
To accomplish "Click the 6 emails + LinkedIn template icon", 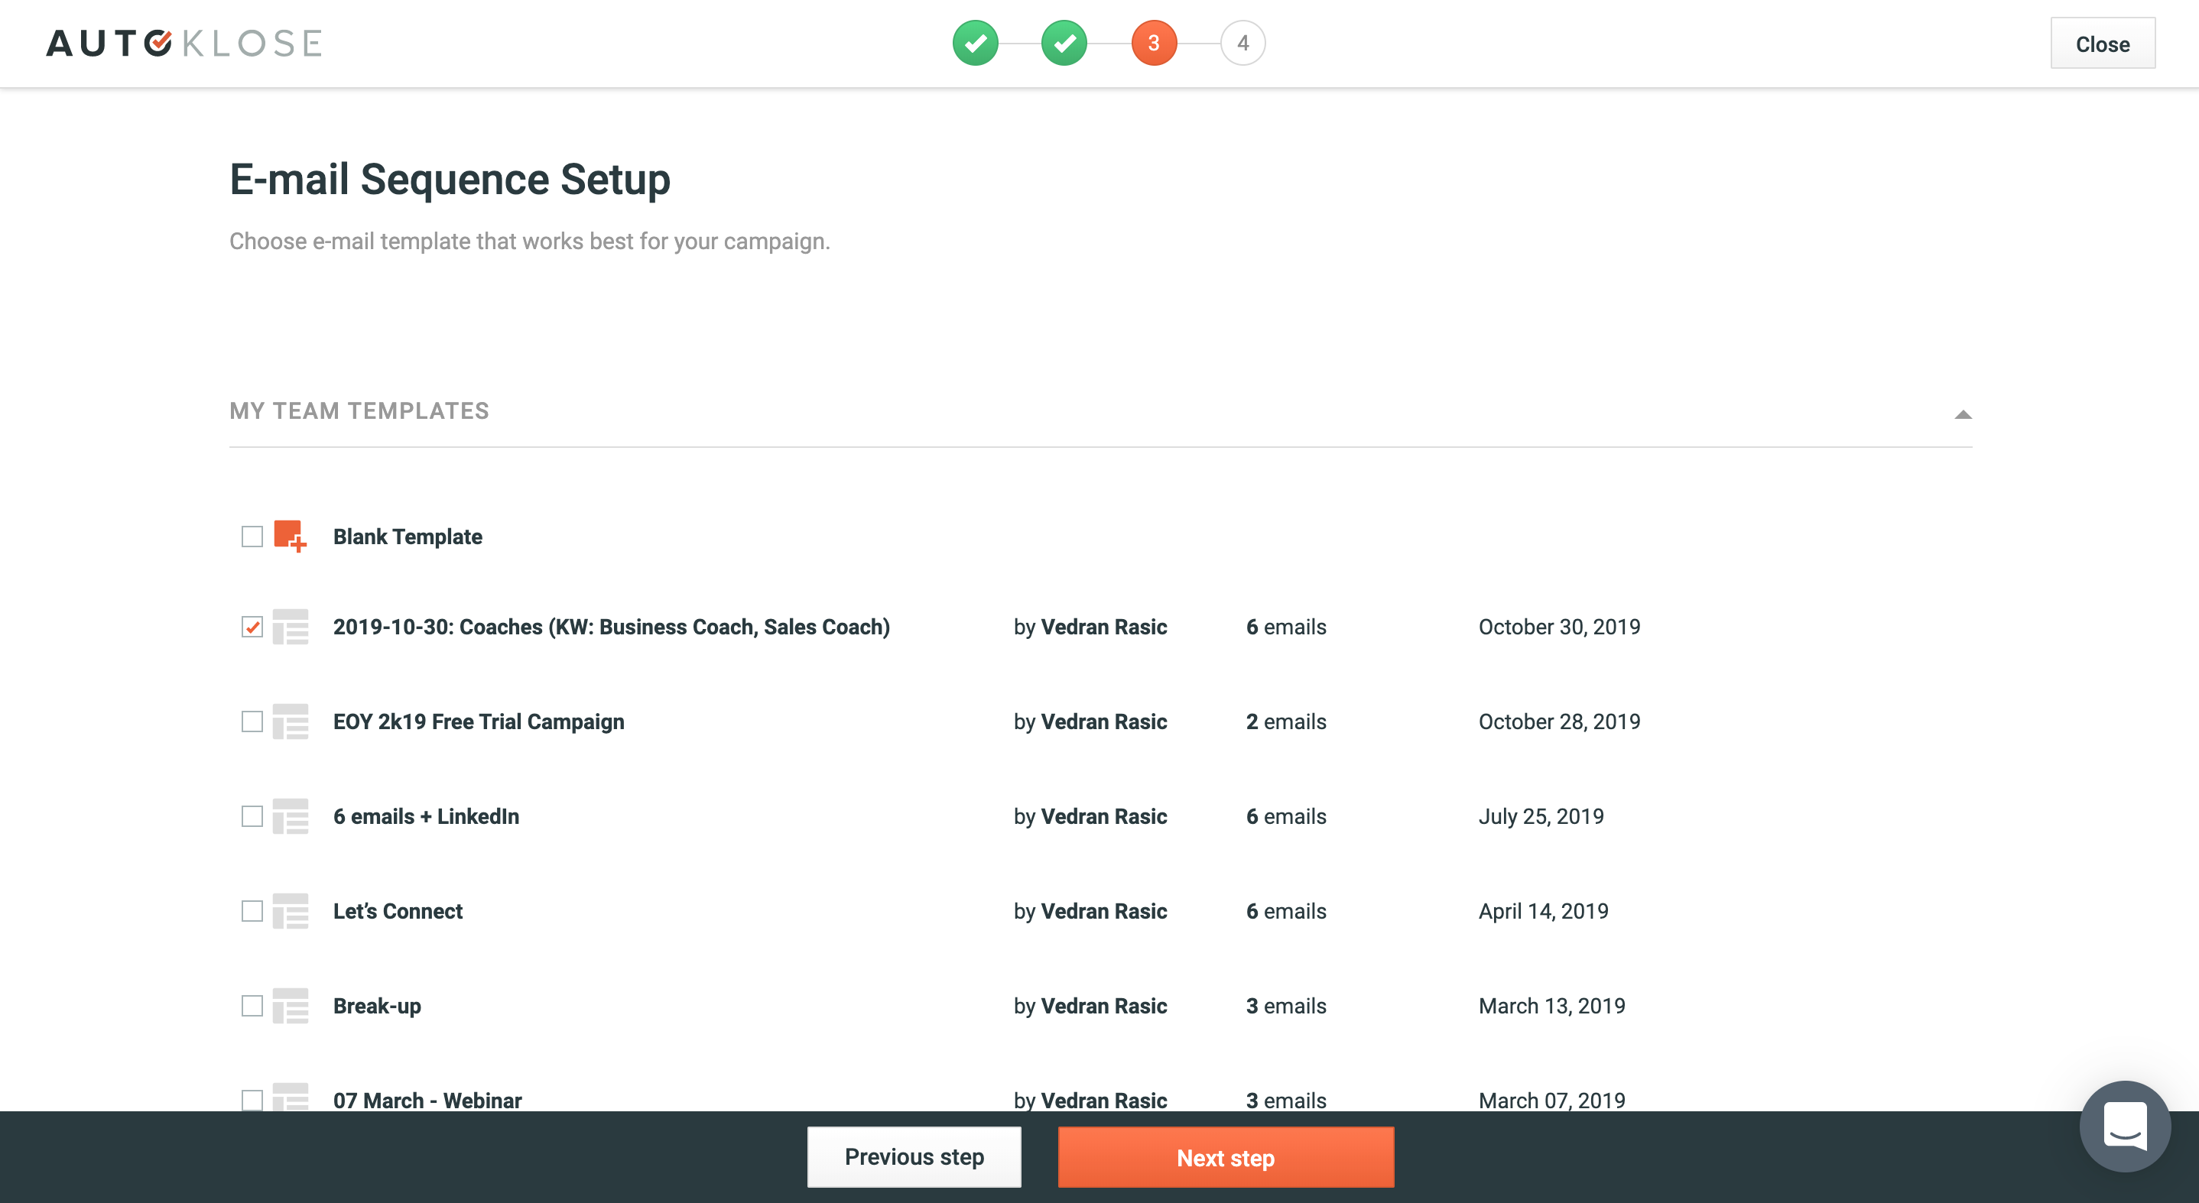I will [x=291, y=816].
